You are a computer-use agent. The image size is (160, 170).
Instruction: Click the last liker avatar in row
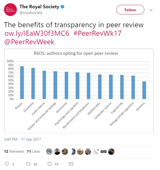click(x=111, y=151)
